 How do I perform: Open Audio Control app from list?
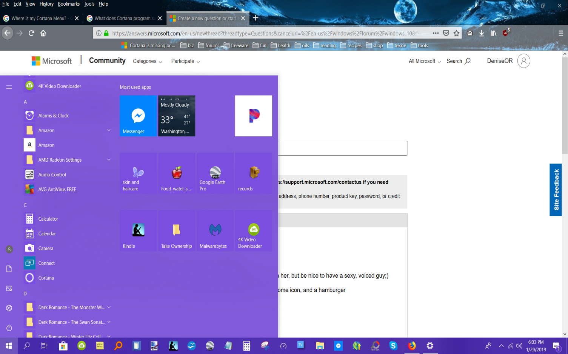click(68, 175)
